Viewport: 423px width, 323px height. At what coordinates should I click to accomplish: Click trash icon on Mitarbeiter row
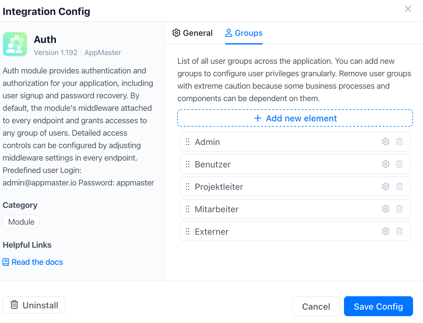tap(399, 209)
